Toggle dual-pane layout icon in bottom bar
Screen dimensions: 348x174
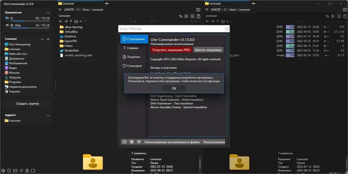[x=15, y=171]
